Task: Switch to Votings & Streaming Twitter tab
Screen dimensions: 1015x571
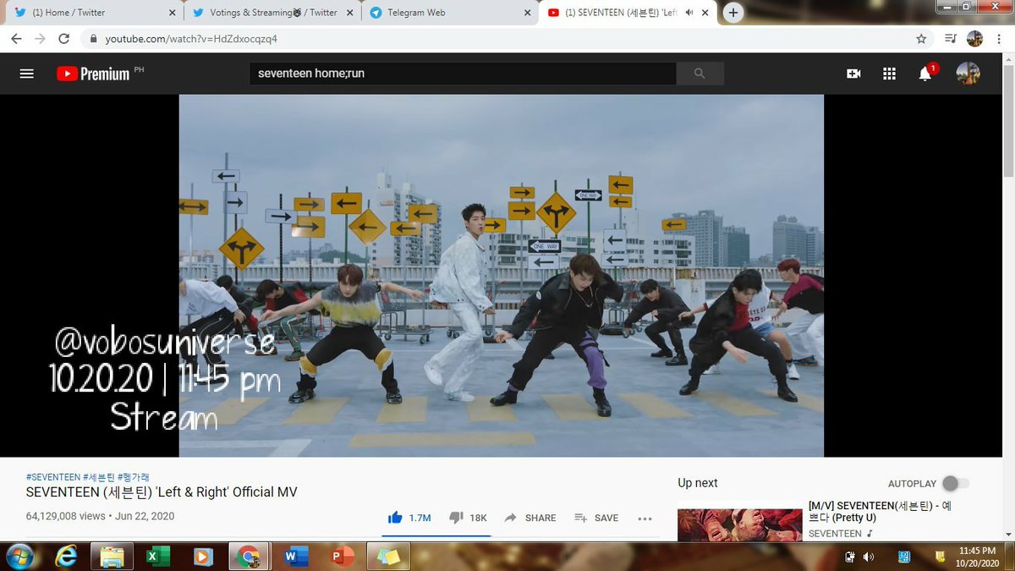Action: 272,13
